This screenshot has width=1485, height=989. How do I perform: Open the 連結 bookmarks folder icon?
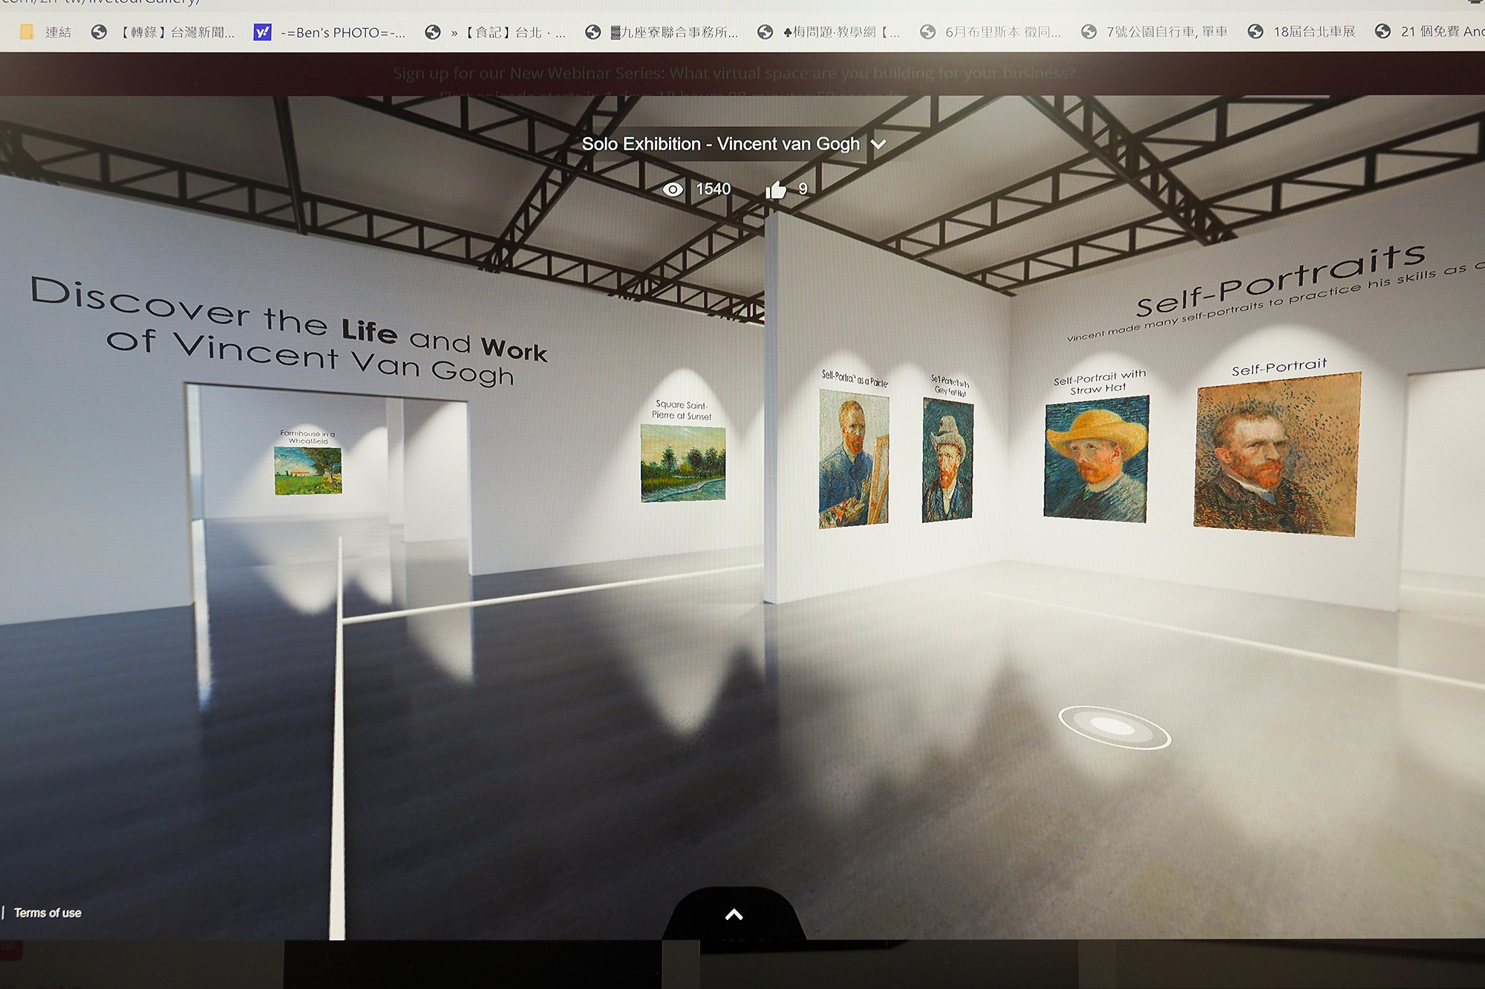click(27, 32)
